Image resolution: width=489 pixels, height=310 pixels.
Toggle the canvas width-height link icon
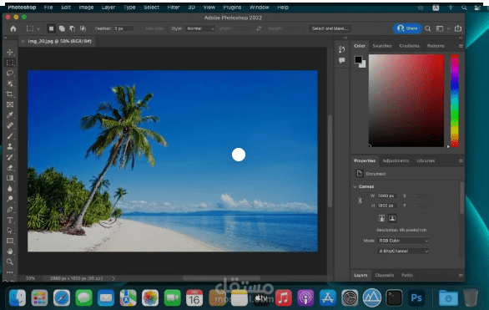[x=360, y=201]
